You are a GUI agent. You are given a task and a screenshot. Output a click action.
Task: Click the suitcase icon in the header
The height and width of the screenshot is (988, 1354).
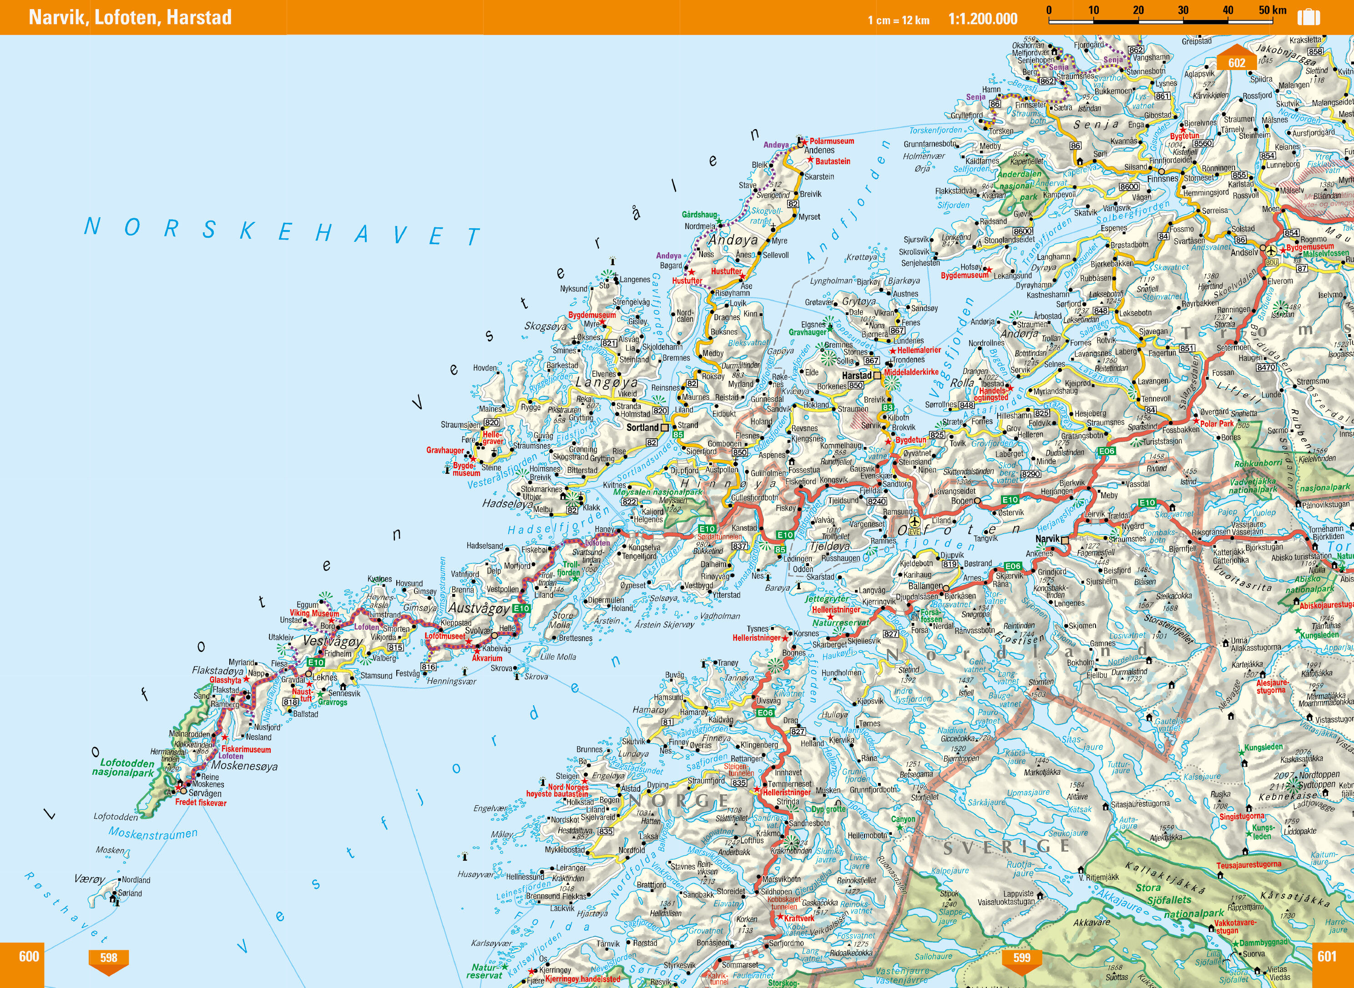pyautogui.click(x=1309, y=17)
